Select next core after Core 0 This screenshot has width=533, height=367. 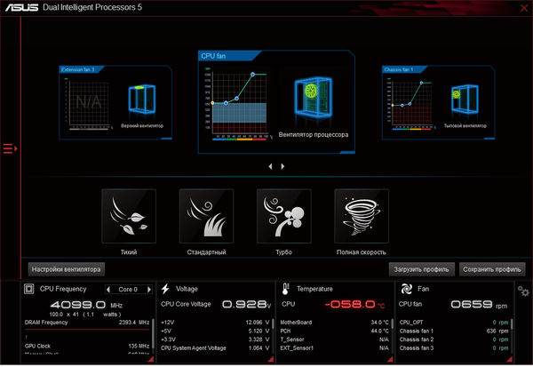[149, 290]
